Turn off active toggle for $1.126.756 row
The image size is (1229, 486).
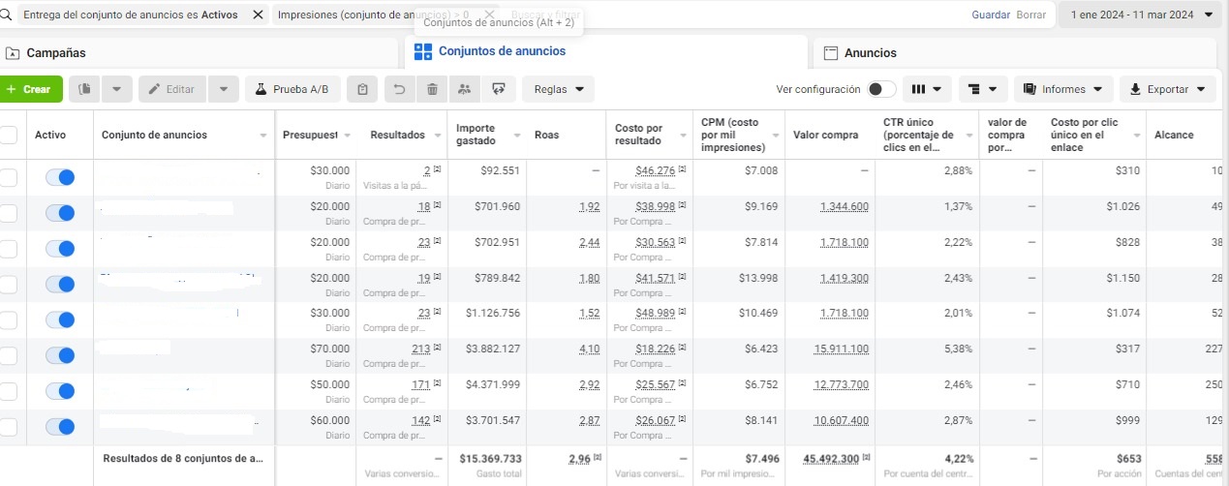pos(60,320)
